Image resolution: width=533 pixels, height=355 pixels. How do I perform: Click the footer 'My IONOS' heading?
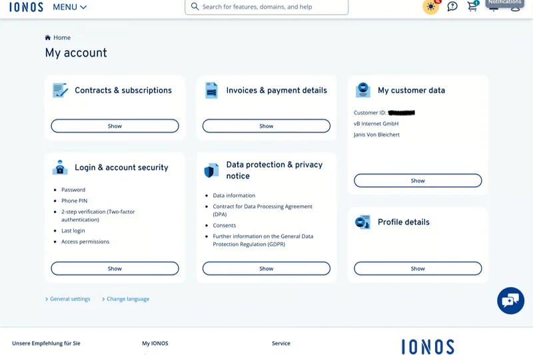pos(155,343)
